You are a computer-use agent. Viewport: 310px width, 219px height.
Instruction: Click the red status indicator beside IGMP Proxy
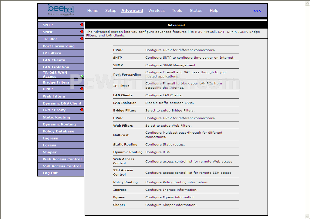[82, 110]
